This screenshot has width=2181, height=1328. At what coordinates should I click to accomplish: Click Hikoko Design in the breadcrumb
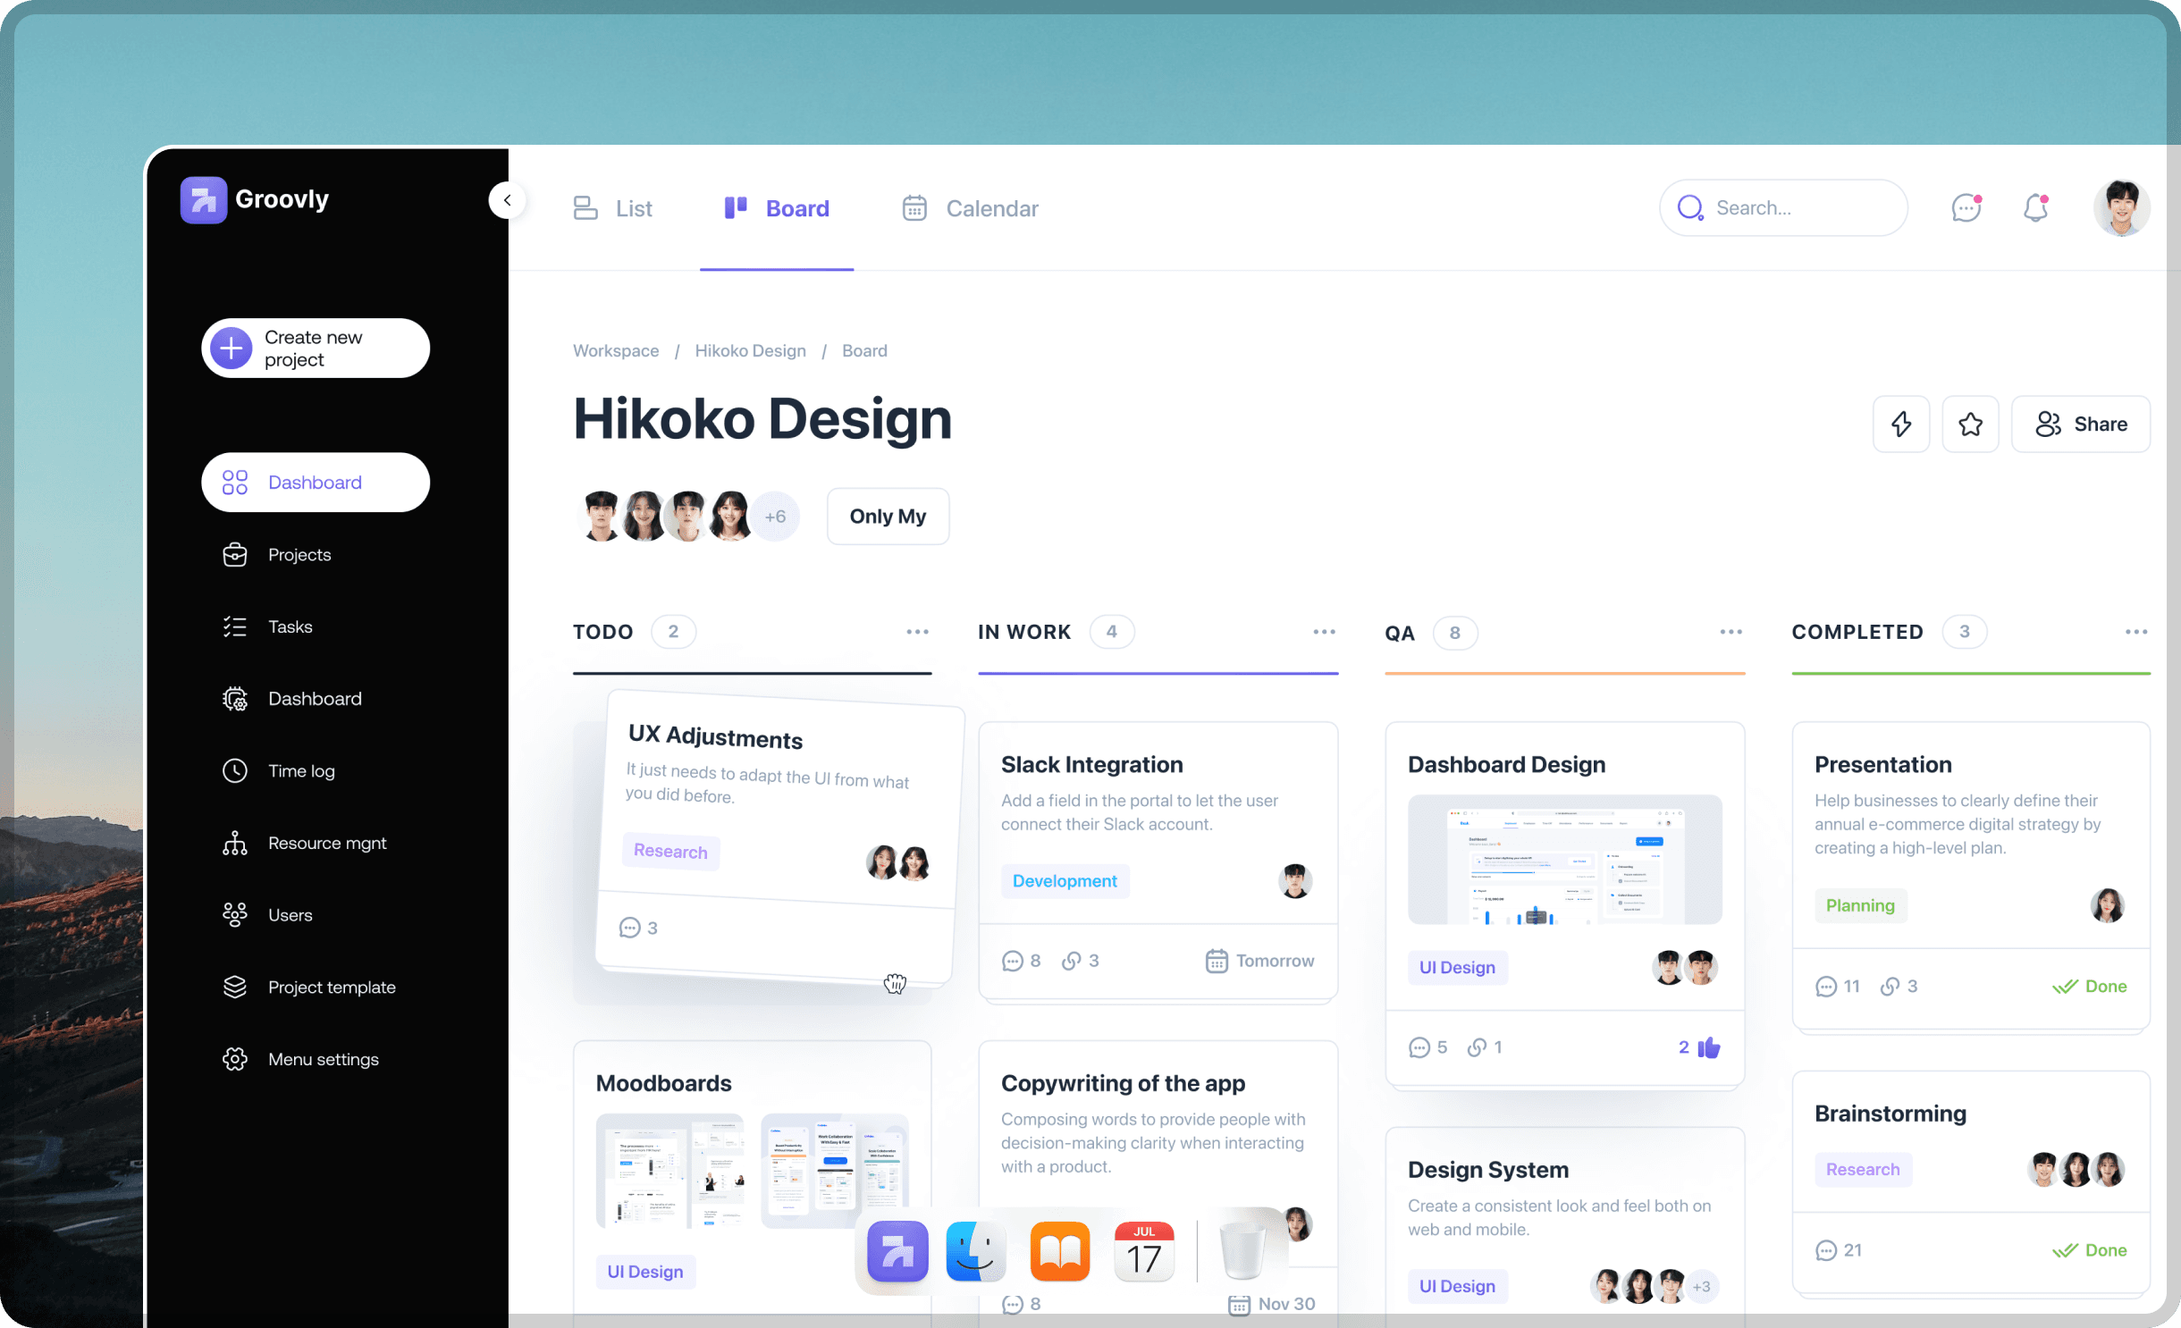click(x=751, y=351)
